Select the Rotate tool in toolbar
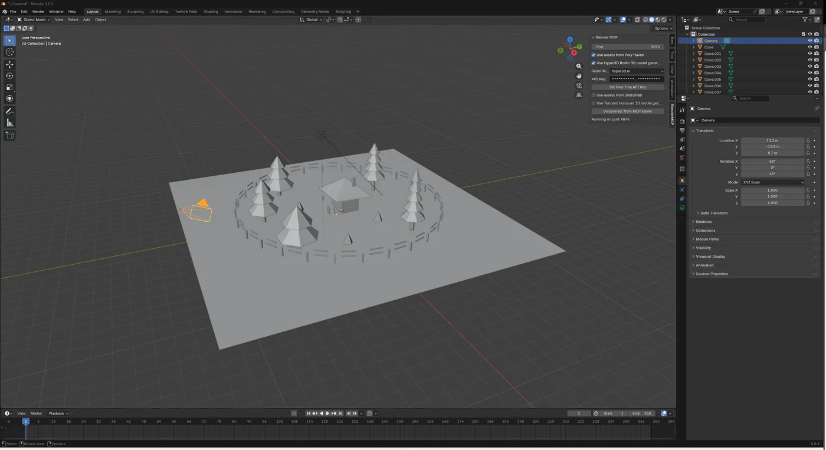 pyautogui.click(x=9, y=76)
